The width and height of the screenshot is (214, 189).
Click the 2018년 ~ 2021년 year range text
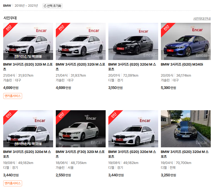26,6
